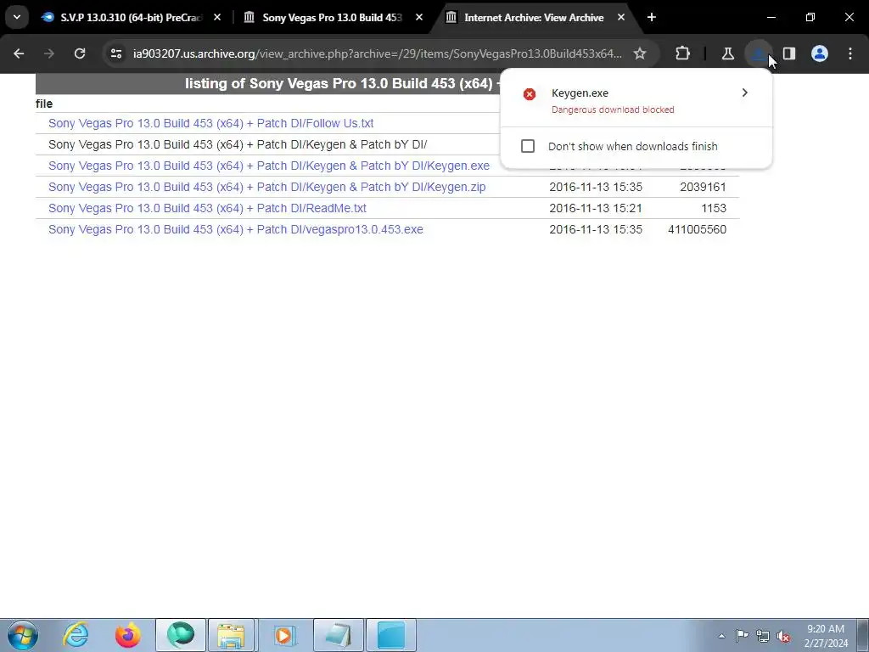Click the Keygen & Patch bY DI/ folder row
The width and height of the screenshot is (869, 652).
[x=238, y=144]
